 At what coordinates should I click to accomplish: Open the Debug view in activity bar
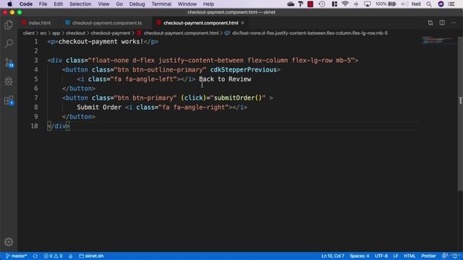[9, 82]
